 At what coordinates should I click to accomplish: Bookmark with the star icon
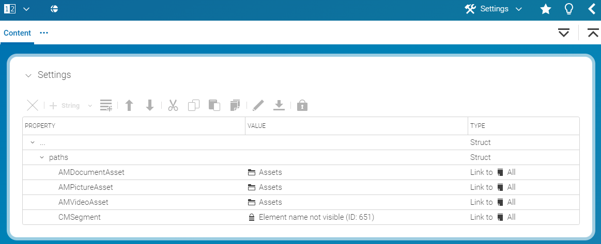[545, 9]
